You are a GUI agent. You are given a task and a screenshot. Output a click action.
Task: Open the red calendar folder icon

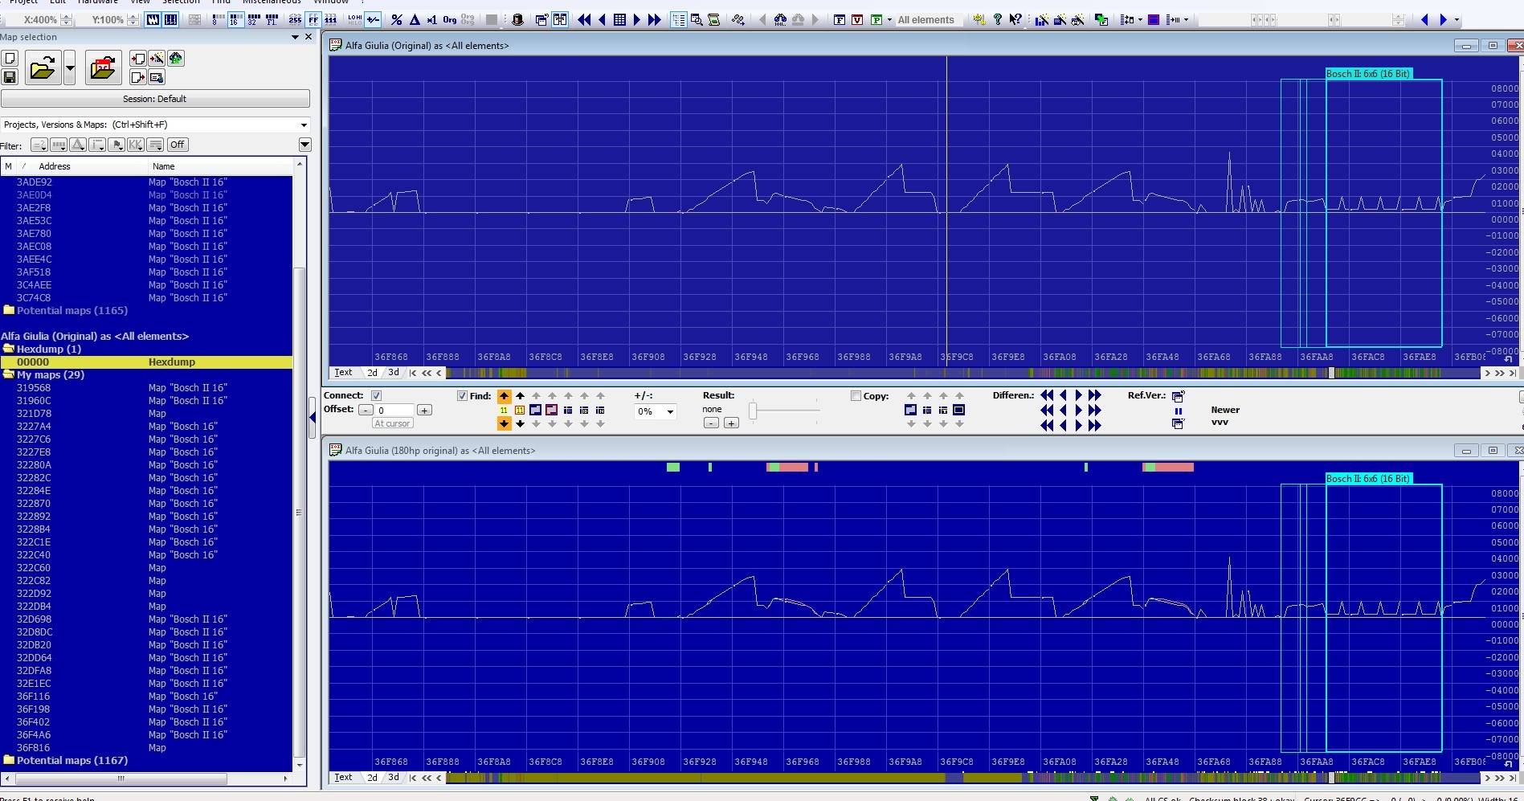point(104,68)
